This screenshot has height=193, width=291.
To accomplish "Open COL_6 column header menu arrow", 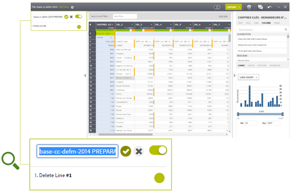I will pos(210,24).
